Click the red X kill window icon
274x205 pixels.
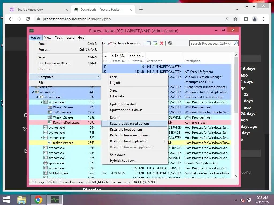162,43
